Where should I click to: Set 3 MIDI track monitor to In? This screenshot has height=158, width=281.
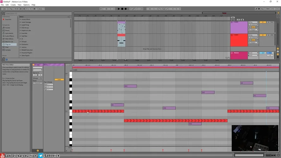(250, 40)
